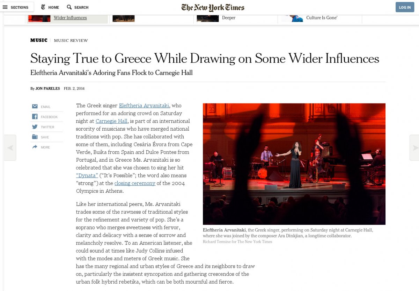Click the Times 'T' home icon
This screenshot has height=291, width=419.
43,7
